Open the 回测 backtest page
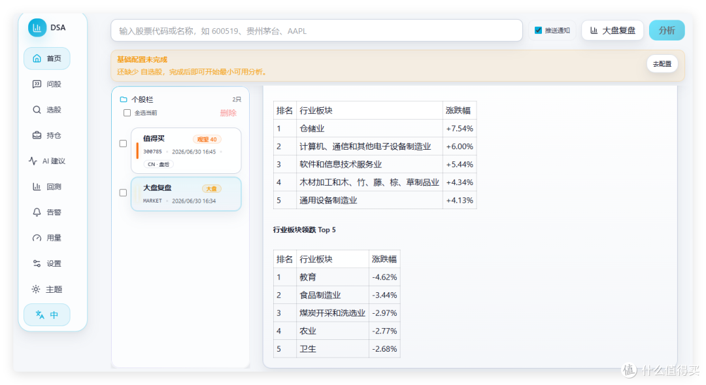 pyautogui.click(x=47, y=187)
